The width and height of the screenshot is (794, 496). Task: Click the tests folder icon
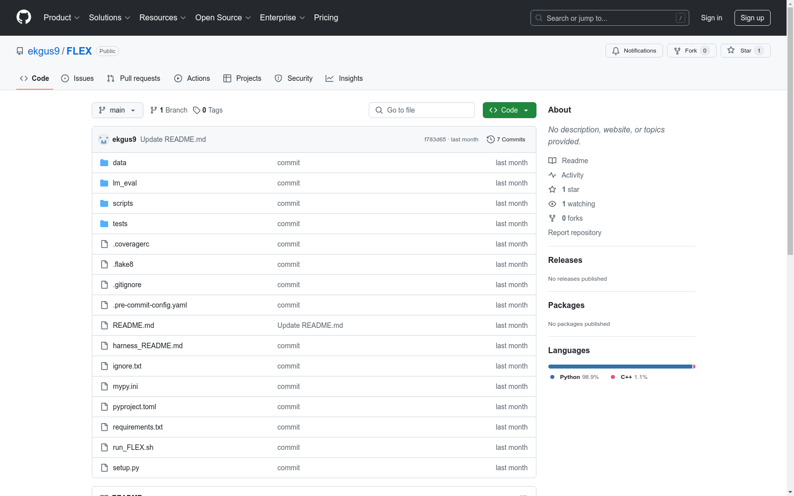[x=104, y=224]
